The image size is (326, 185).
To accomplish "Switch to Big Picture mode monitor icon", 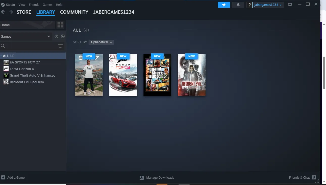I will (290, 5).
